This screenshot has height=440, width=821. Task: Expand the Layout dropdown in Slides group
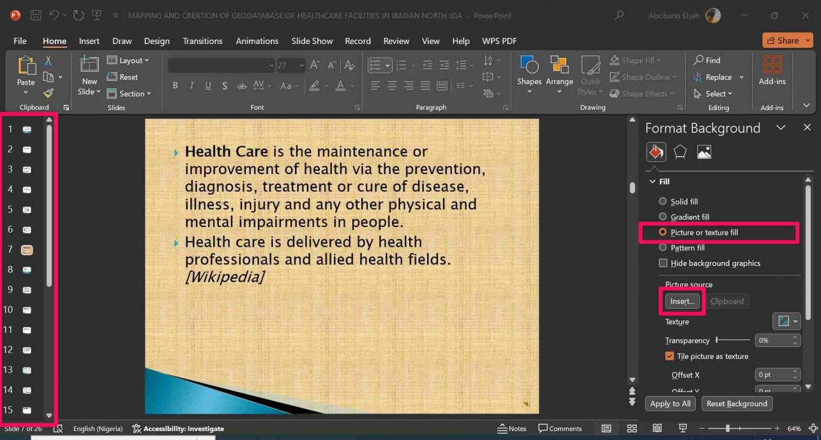[128, 61]
